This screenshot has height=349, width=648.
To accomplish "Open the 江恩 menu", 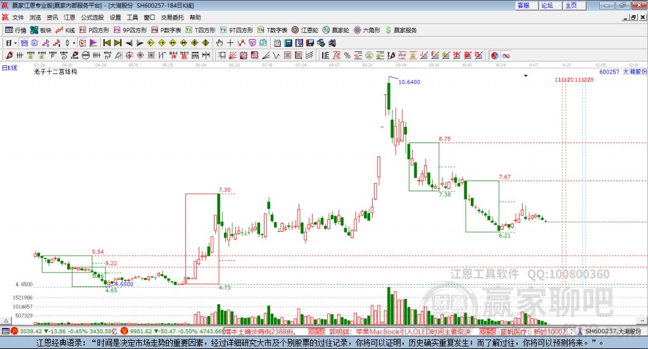I will [x=70, y=17].
